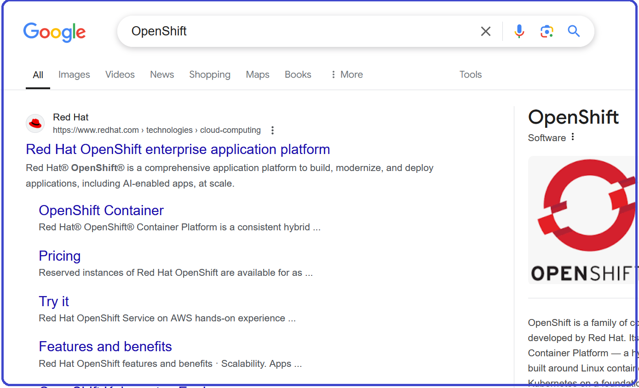Select the Shopping search category
639x388 pixels.
210,74
